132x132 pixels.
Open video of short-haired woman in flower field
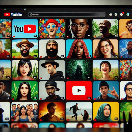[106, 70]
